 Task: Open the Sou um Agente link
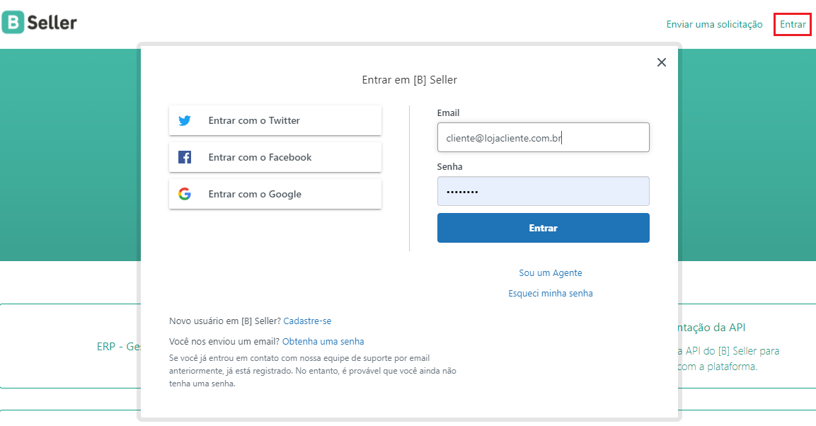[x=551, y=273]
